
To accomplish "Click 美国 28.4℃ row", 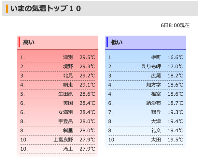I will point(57,103).
